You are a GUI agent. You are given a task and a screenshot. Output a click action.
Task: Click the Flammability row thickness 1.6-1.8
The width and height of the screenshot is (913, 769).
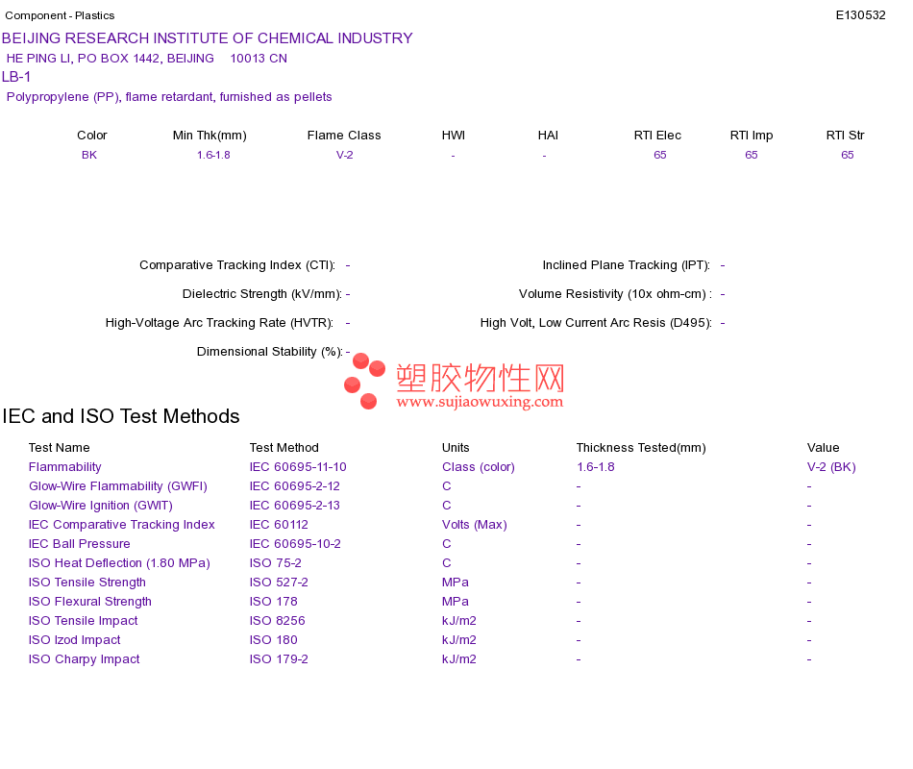(596, 467)
